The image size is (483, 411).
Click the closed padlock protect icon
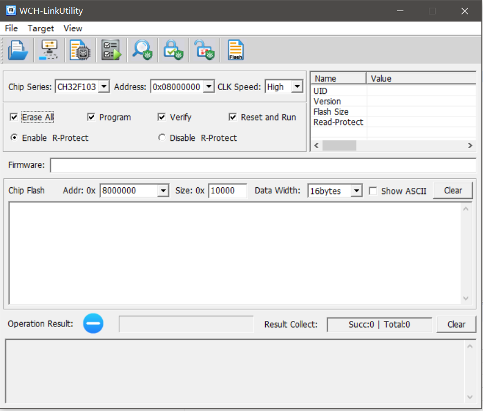click(174, 50)
